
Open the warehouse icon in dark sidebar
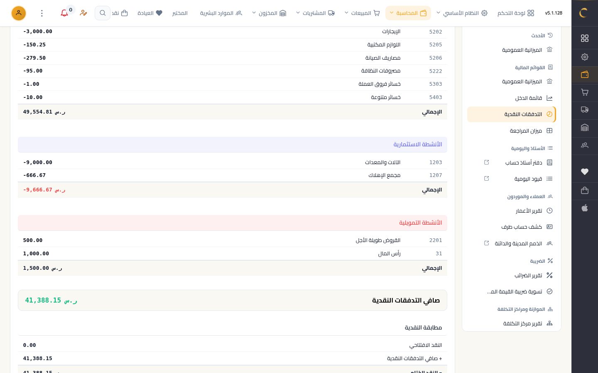pos(585,128)
